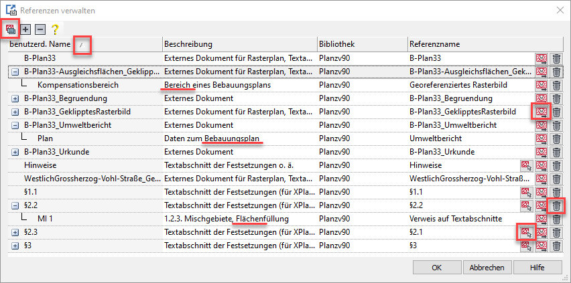Viewport: 571px width, 283px height.
Task: Collapse the B-Plan33_Umweltbericht tree node
Action: [15, 125]
